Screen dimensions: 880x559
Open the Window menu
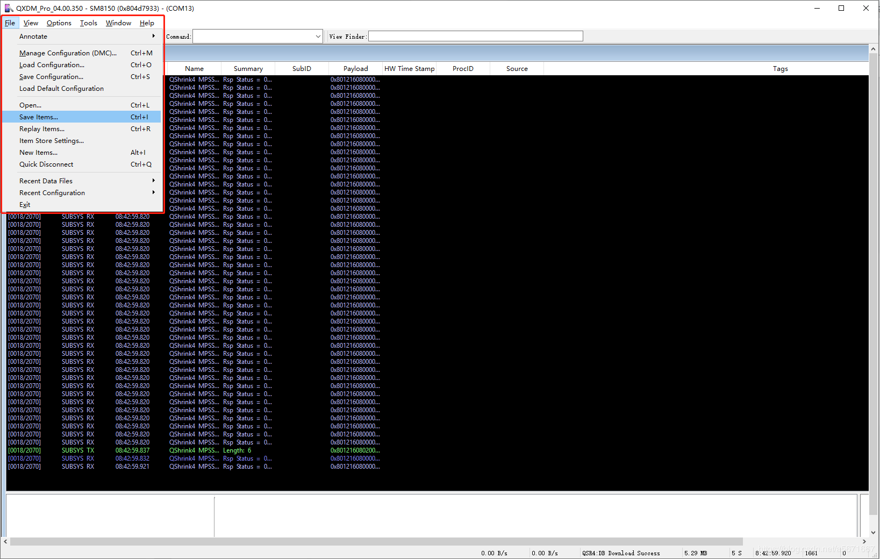click(118, 23)
